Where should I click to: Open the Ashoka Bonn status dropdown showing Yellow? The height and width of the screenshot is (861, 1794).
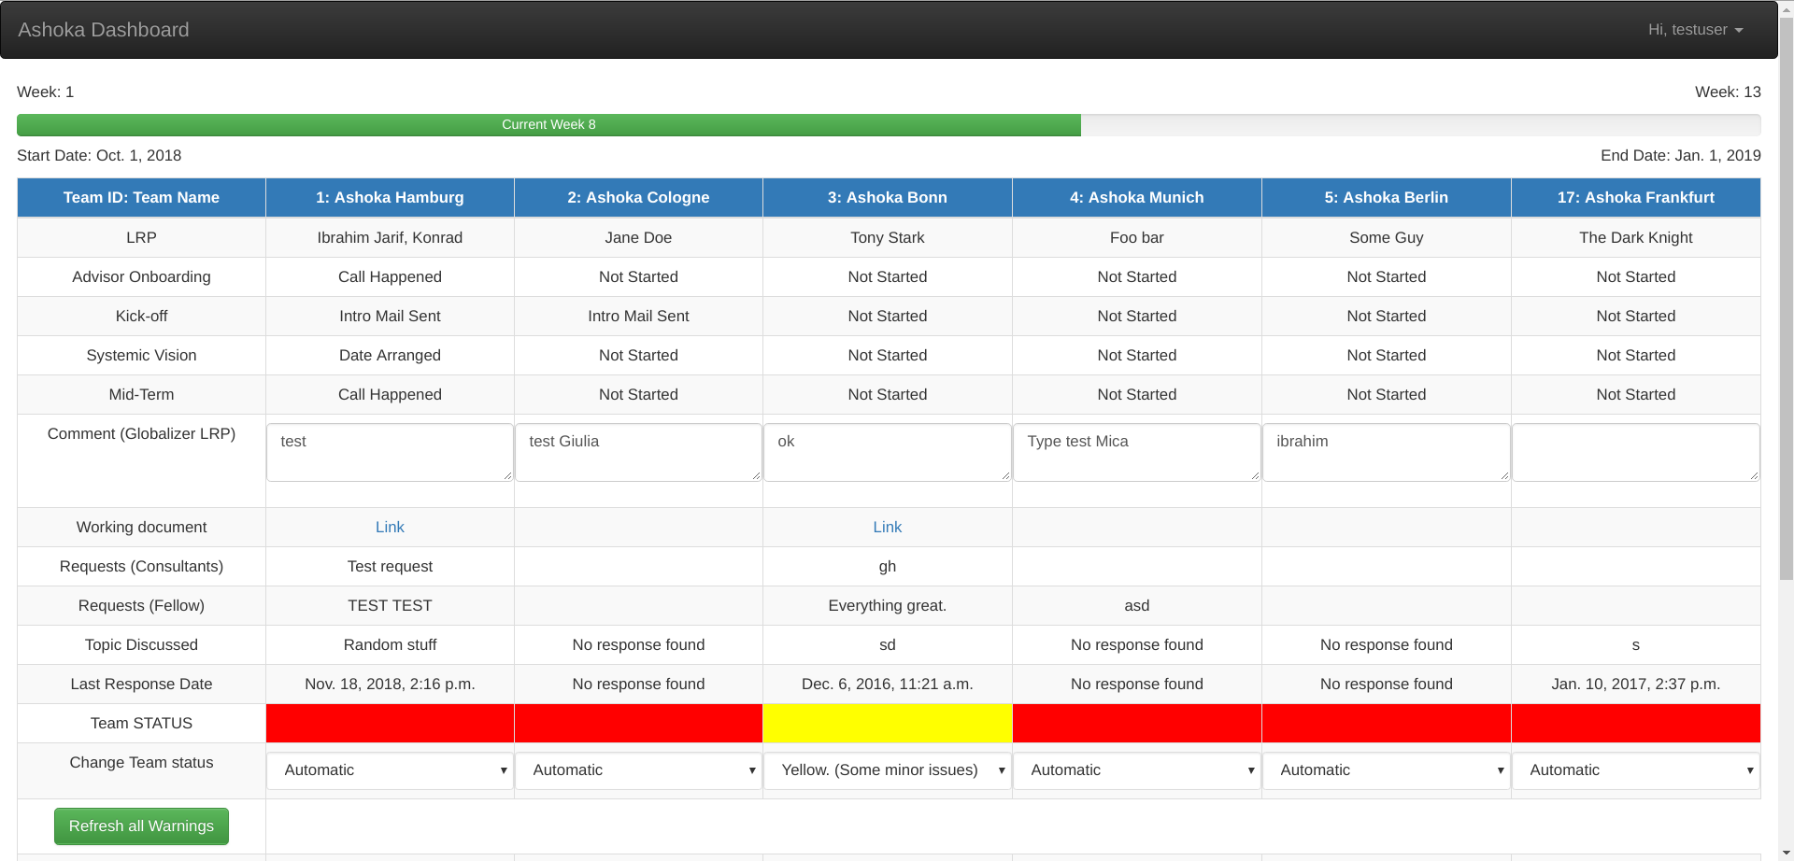click(887, 769)
